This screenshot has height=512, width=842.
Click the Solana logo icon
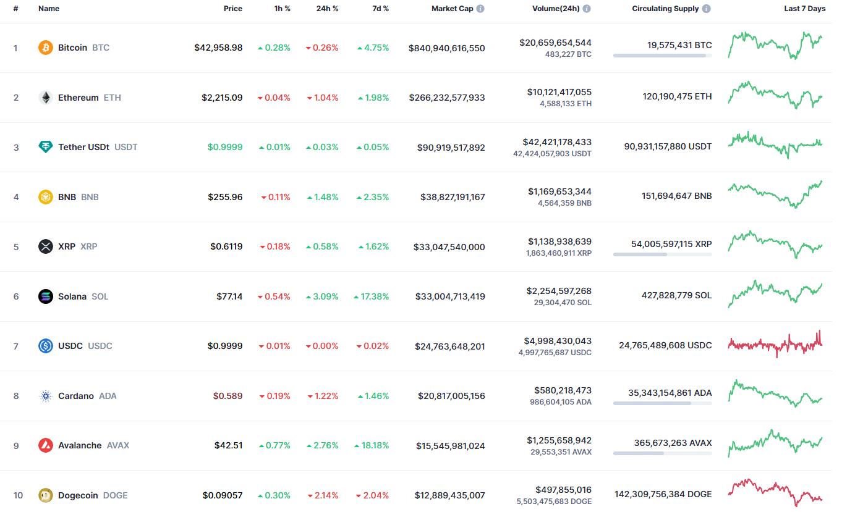coord(46,296)
